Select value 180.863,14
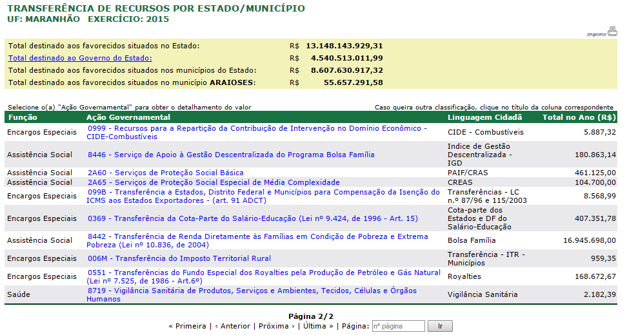This screenshot has width=627, height=335. (x=595, y=155)
